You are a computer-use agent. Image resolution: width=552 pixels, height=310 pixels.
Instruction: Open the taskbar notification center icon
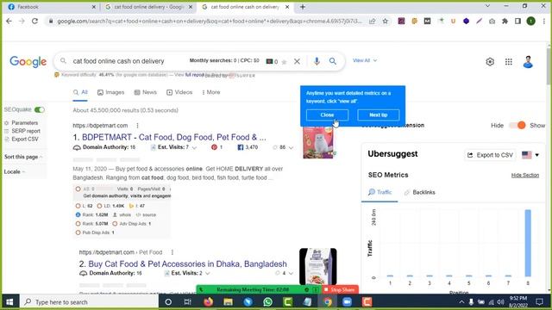tap(539, 302)
